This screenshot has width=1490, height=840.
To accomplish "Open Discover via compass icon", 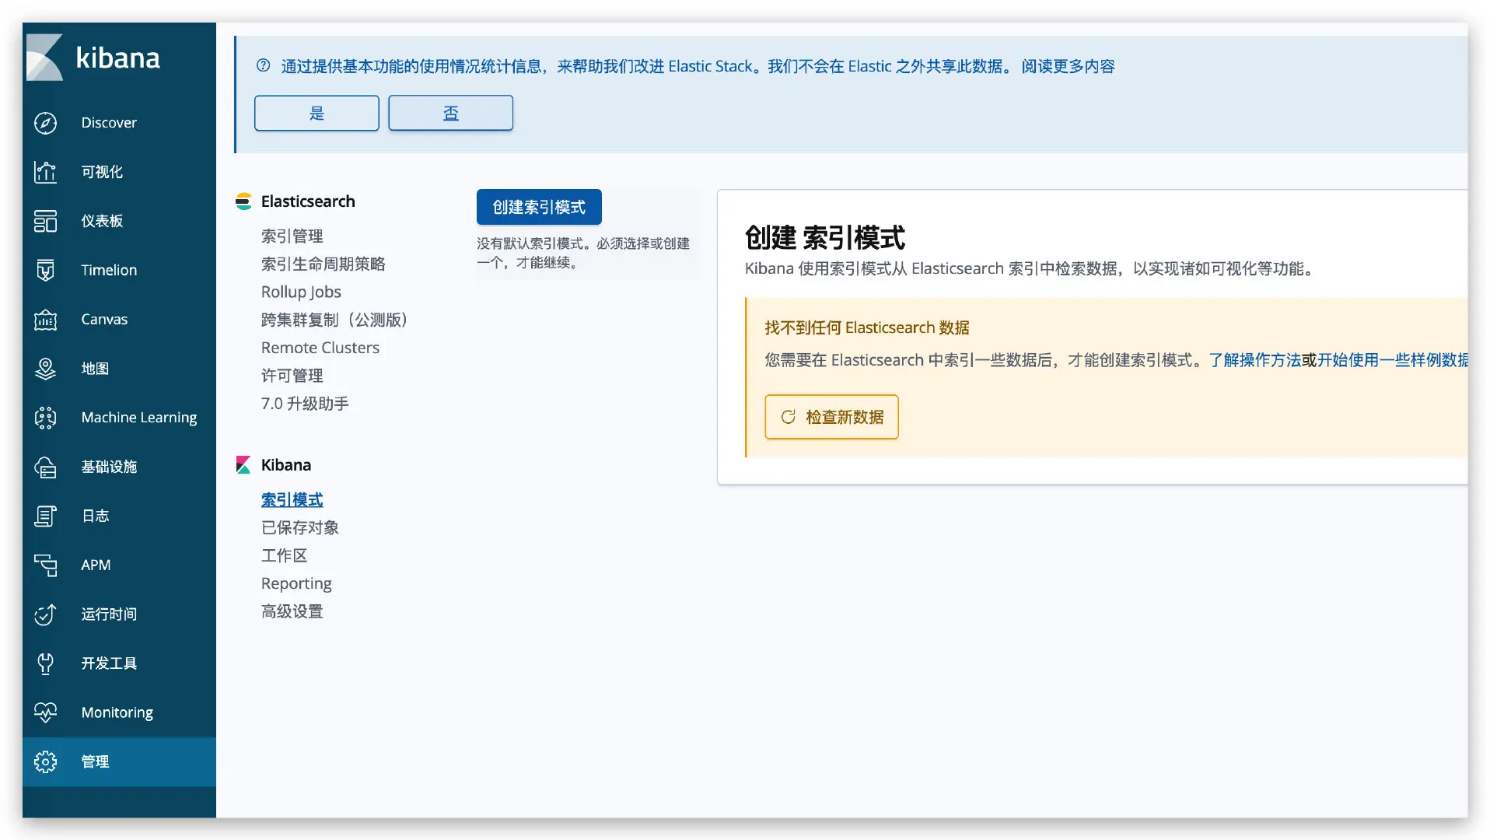I will pyautogui.click(x=45, y=123).
